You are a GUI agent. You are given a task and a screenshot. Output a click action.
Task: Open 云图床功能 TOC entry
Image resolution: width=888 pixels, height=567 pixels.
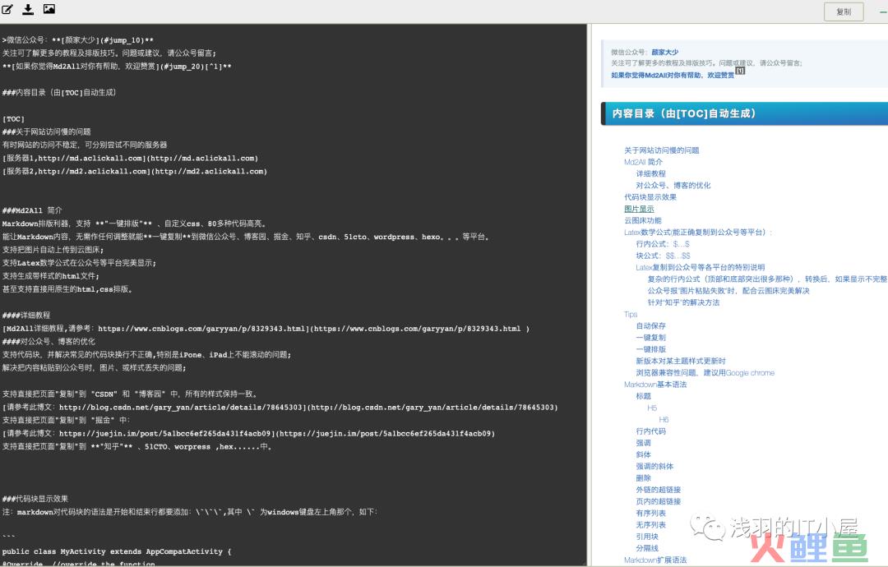tap(642, 221)
